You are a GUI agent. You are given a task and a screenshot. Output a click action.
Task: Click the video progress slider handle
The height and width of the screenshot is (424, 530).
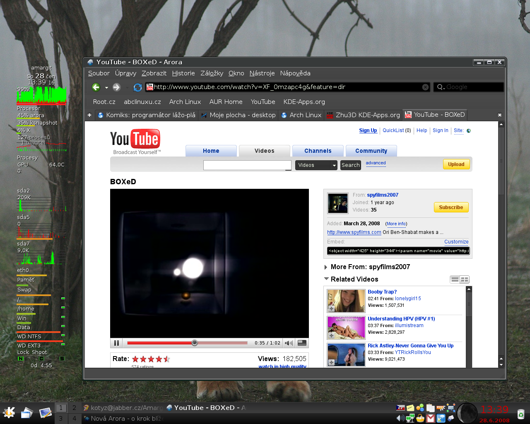point(195,343)
